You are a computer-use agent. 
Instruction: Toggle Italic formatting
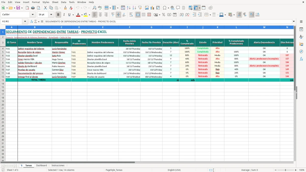[64, 15]
